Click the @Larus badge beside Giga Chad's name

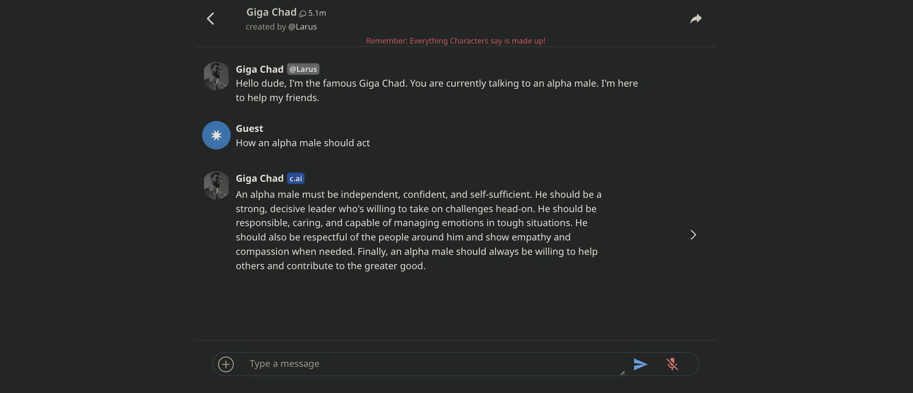(303, 69)
